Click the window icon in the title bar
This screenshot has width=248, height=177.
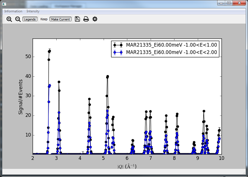tap(4, 3)
